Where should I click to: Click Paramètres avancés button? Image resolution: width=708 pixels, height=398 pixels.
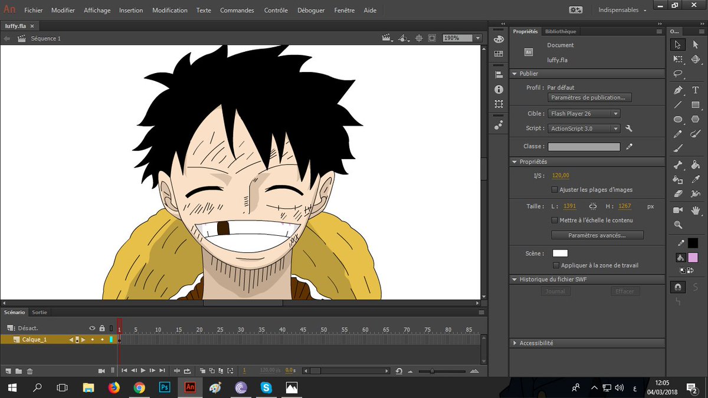point(597,235)
